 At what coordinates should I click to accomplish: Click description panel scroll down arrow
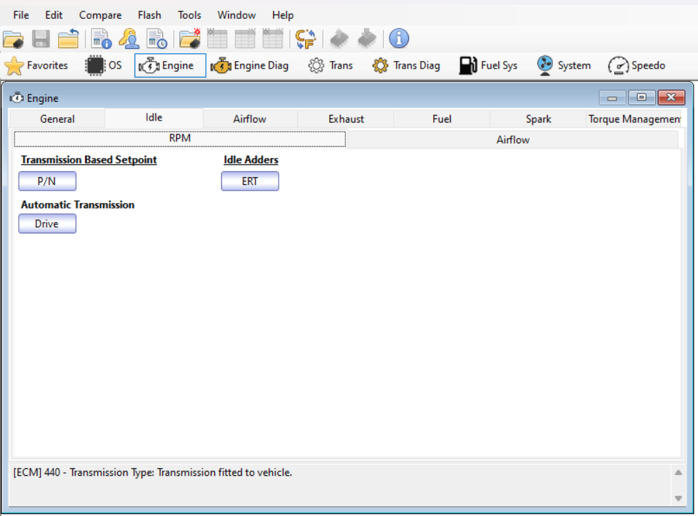677,498
